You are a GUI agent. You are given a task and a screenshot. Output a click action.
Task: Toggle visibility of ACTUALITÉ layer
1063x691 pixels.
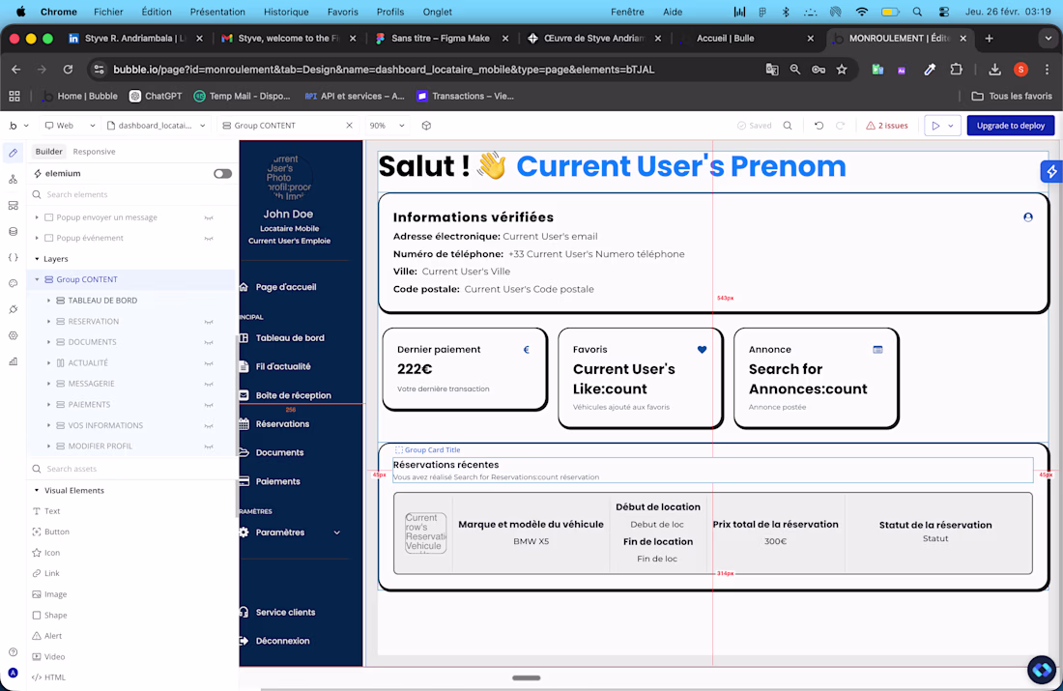point(209,363)
